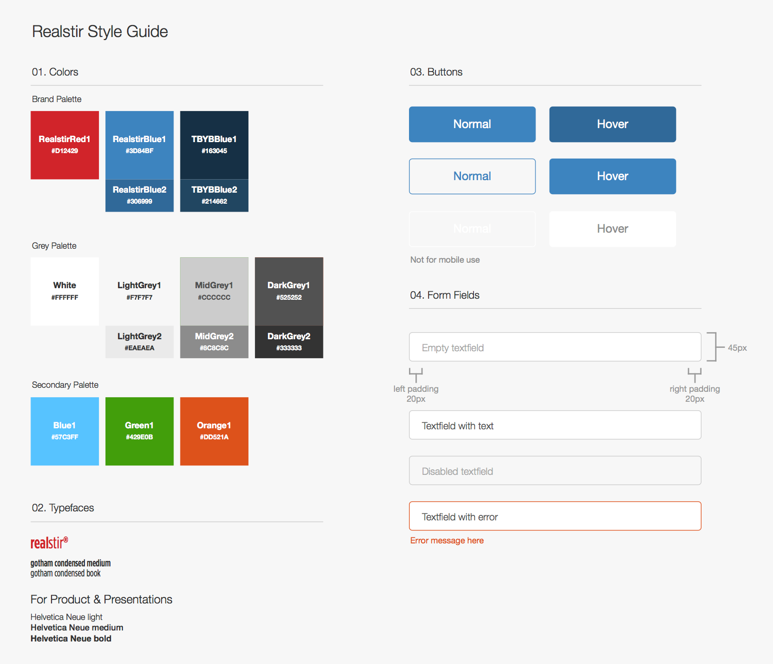
Task: Click the 03. Buttons heading
Action: 436,72
